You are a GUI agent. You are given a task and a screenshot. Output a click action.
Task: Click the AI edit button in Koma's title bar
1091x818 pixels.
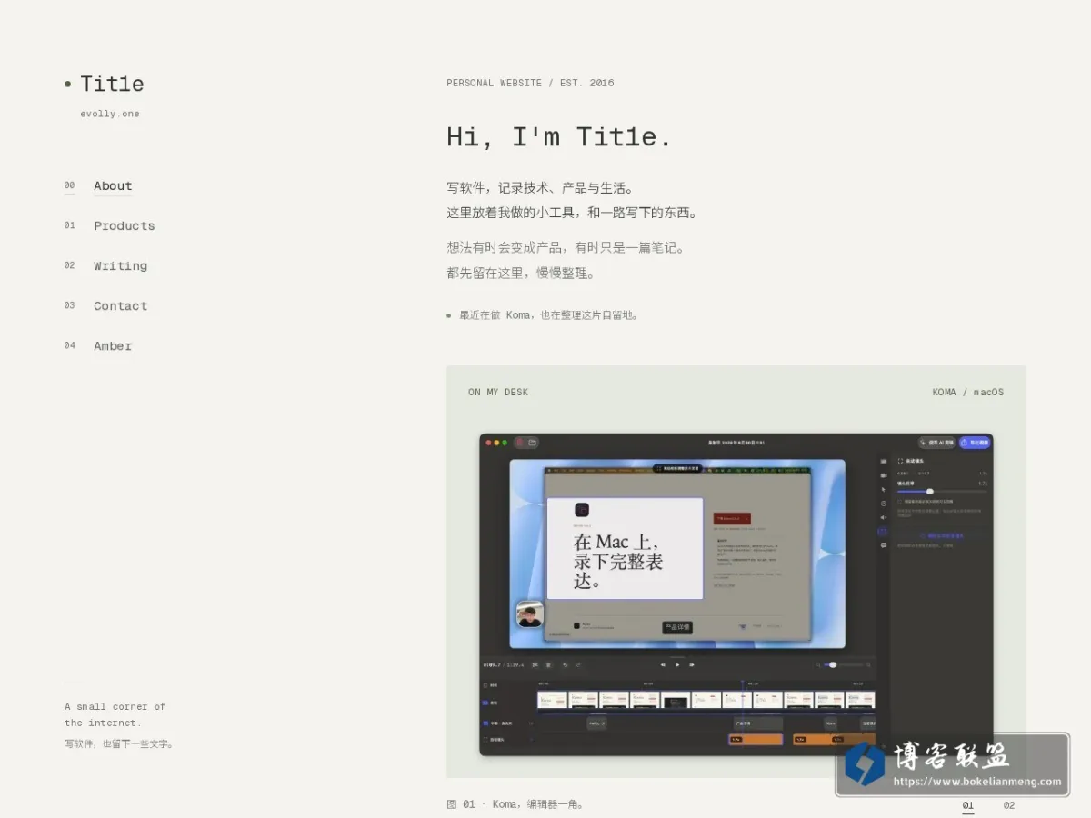[x=936, y=443]
